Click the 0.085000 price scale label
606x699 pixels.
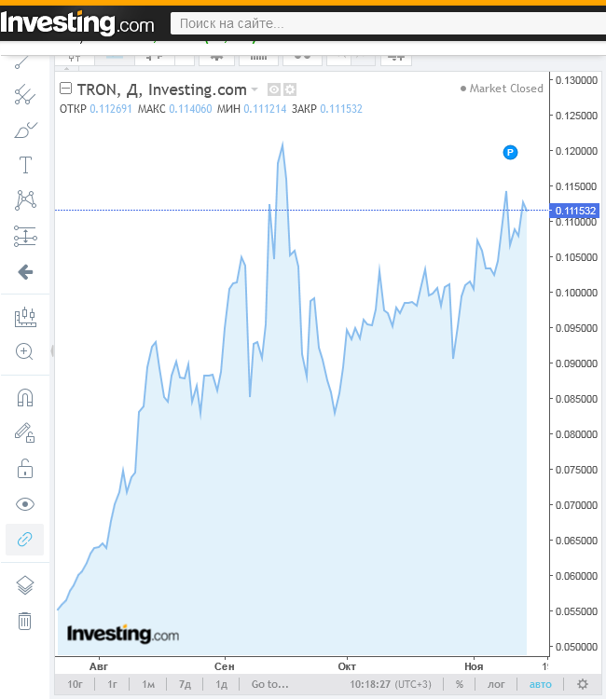tap(576, 399)
